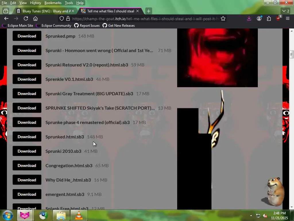Open the Get New Releases bookmark
This screenshot has width=294, height=221.
(119, 26)
